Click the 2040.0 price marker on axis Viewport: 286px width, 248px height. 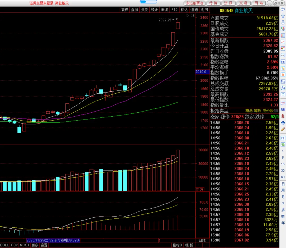tap(202, 72)
